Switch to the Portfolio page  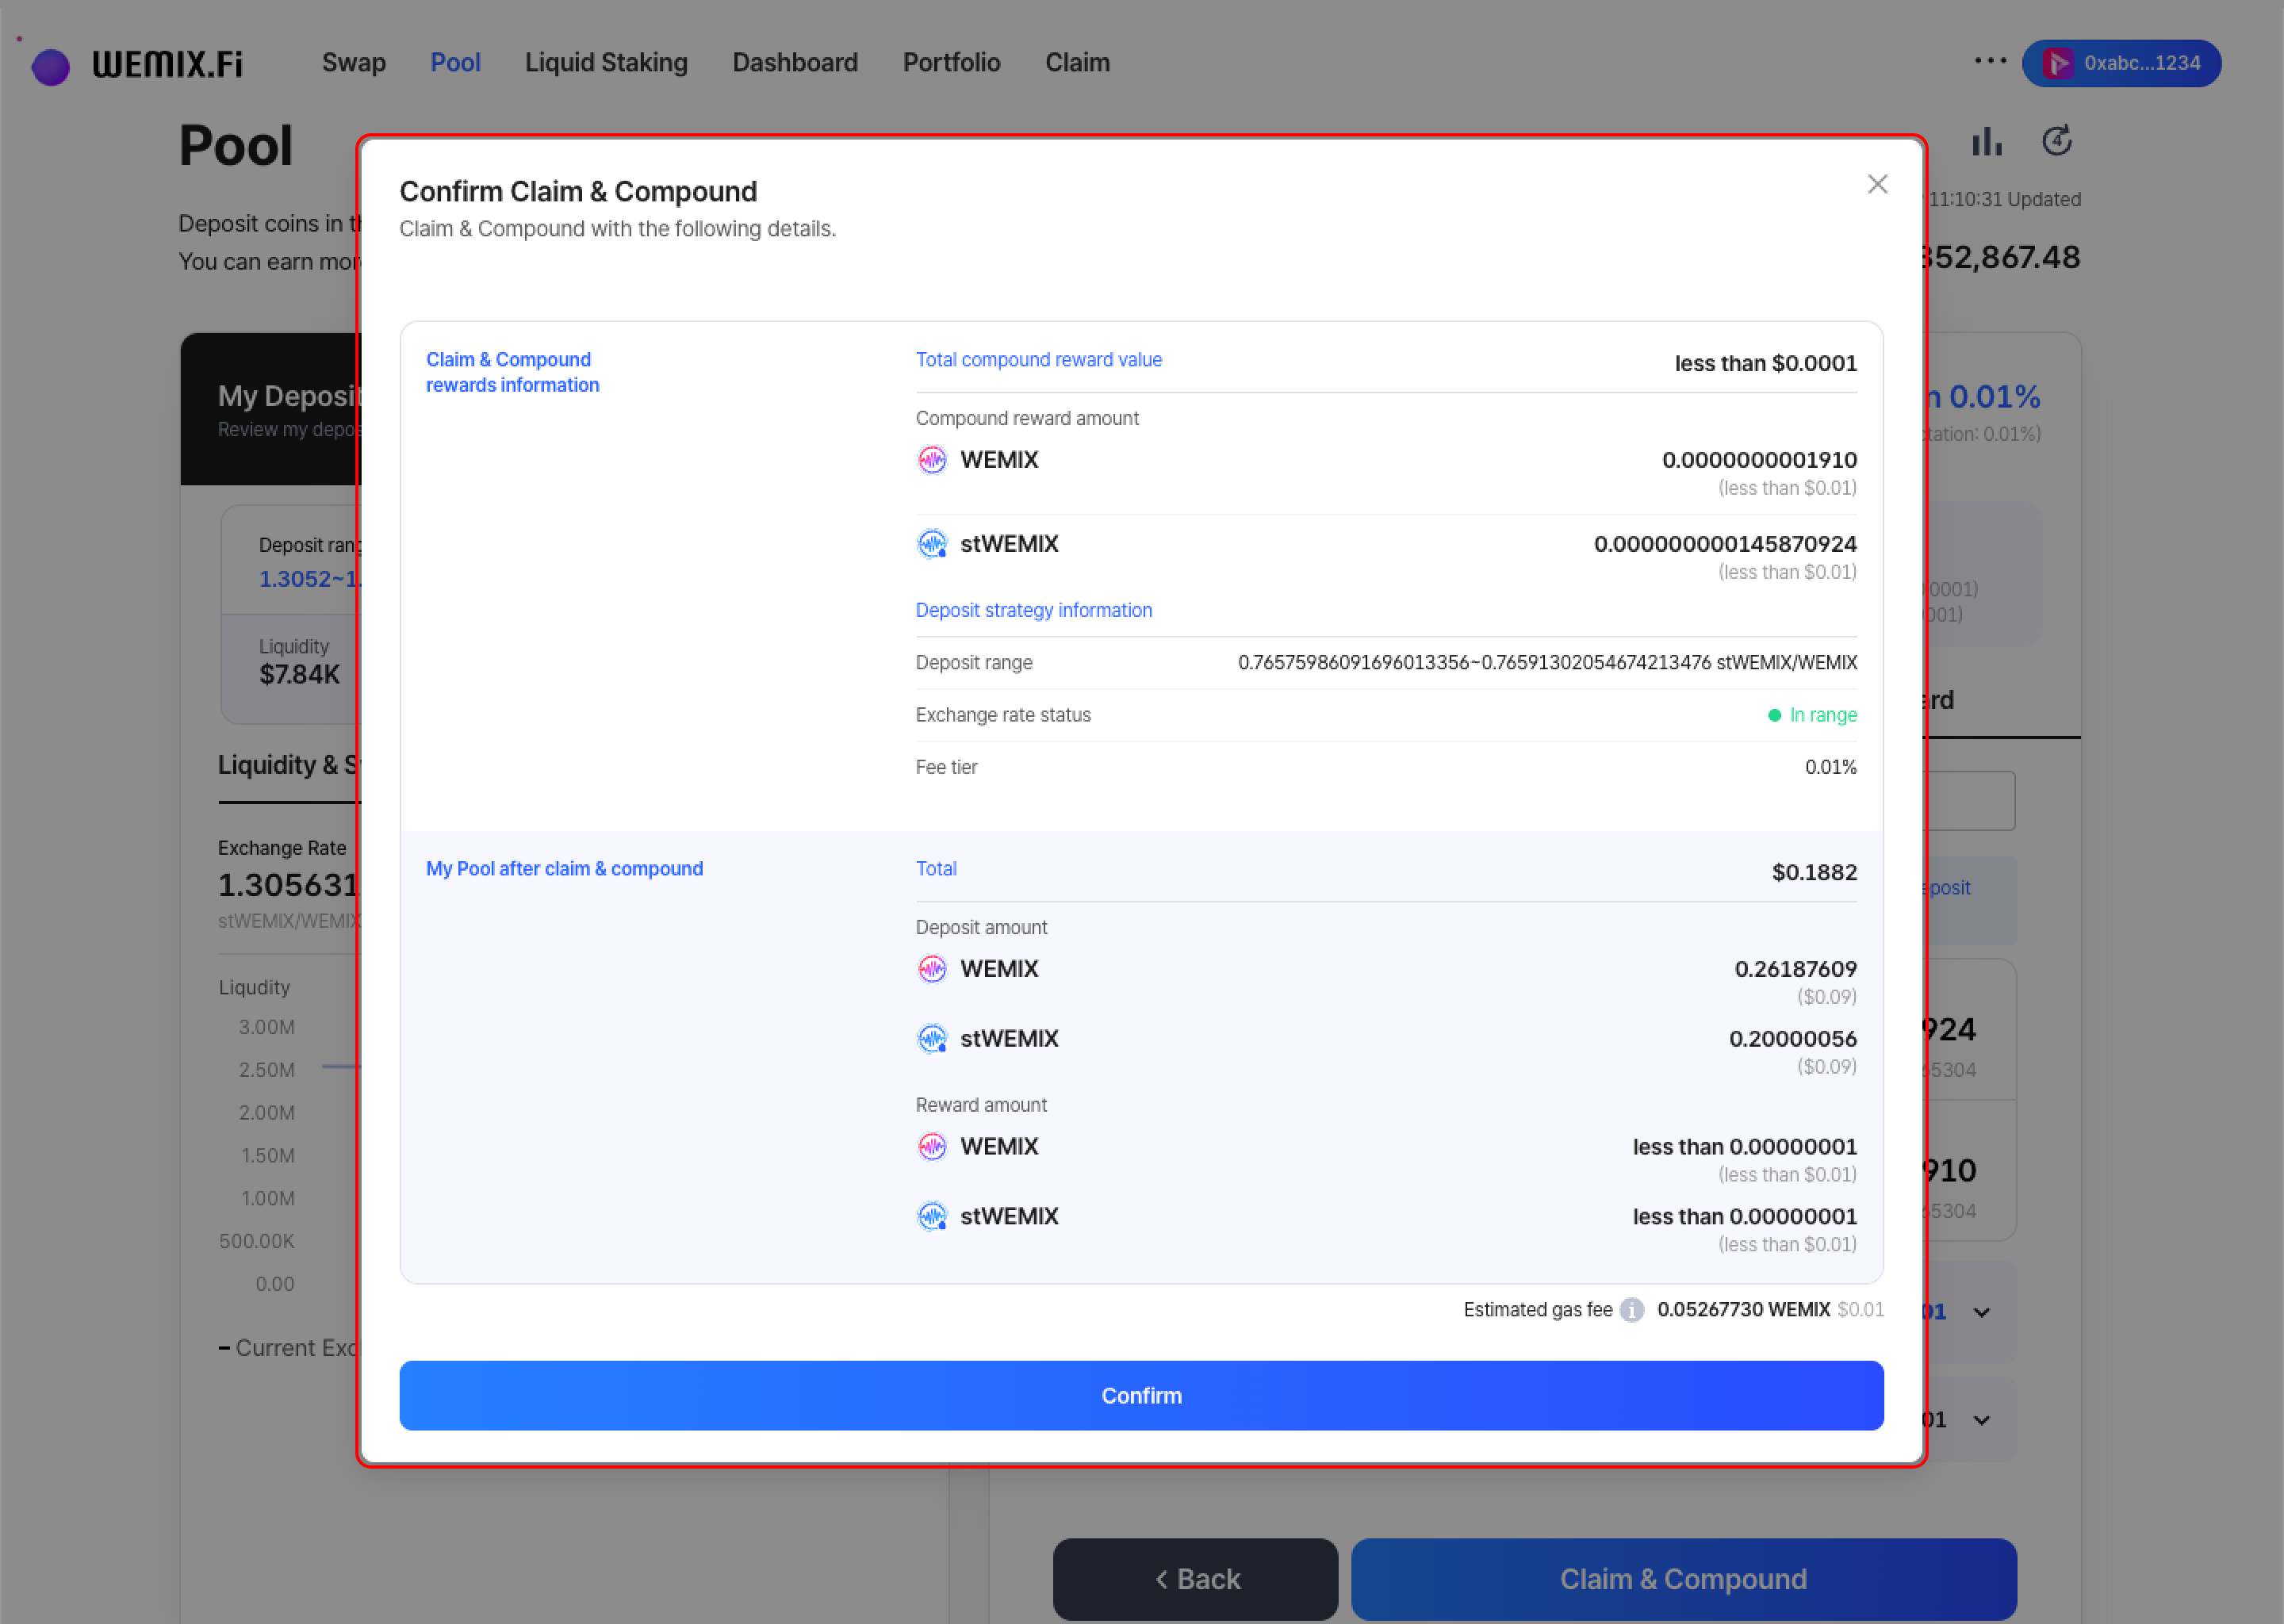click(x=951, y=63)
